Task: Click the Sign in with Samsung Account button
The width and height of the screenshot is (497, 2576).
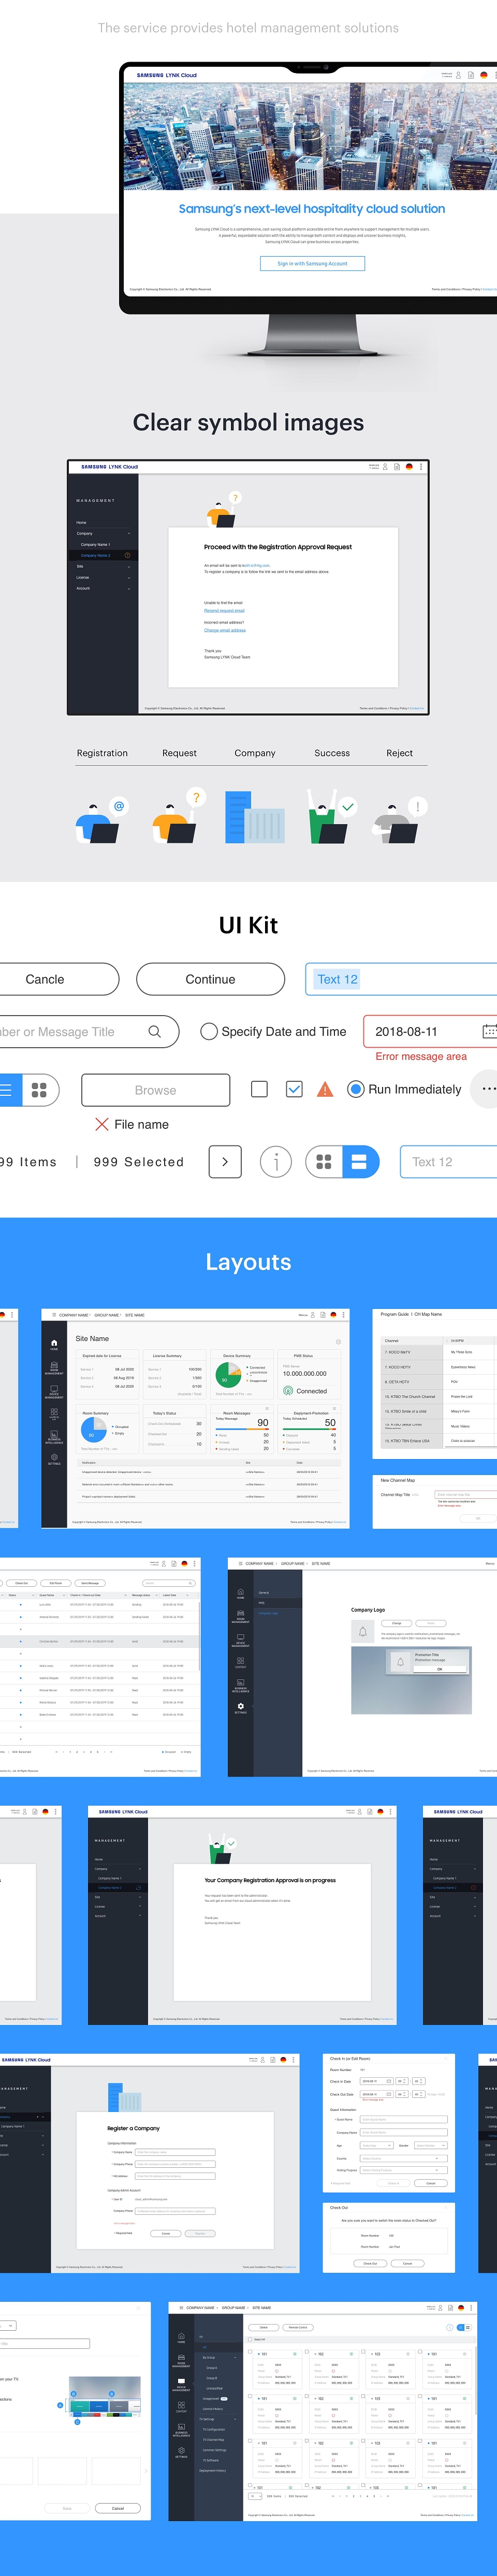Action: pyautogui.click(x=312, y=263)
